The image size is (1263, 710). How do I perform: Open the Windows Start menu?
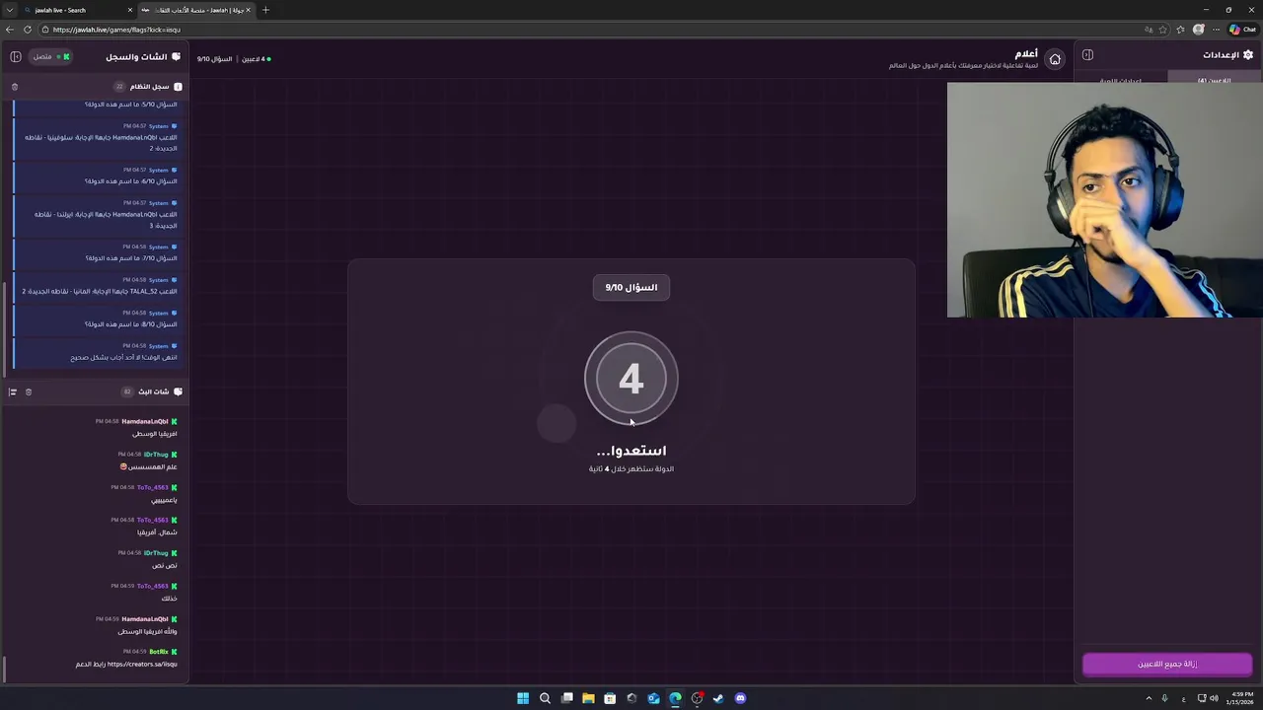523,698
